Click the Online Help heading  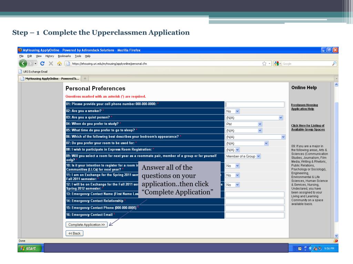coord(304,88)
